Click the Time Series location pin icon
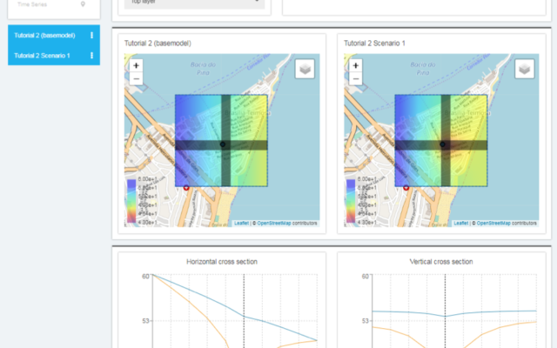The image size is (557, 348). 83,4
